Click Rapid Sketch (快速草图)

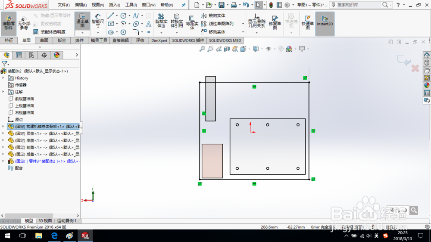pyautogui.click(x=308, y=22)
